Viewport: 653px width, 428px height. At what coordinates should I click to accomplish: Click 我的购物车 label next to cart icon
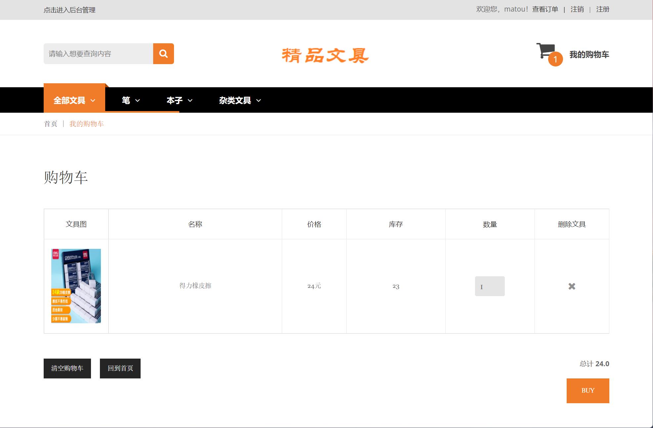[588, 55]
